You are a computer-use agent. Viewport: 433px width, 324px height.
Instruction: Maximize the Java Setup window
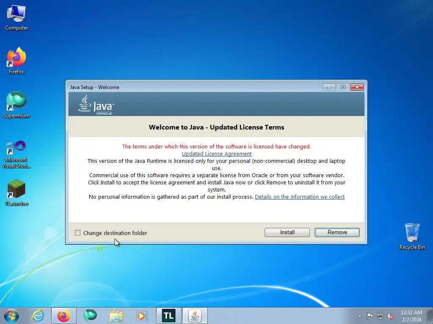343,87
